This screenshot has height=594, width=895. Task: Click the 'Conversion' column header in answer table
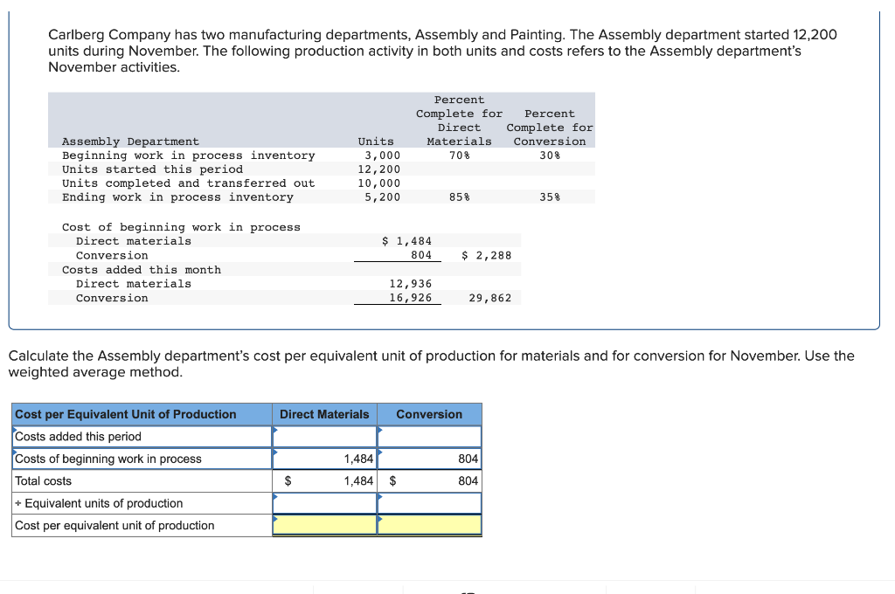(429, 414)
